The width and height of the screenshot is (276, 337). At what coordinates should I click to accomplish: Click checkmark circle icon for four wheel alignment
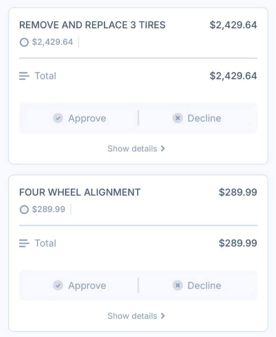click(x=58, y=285)
